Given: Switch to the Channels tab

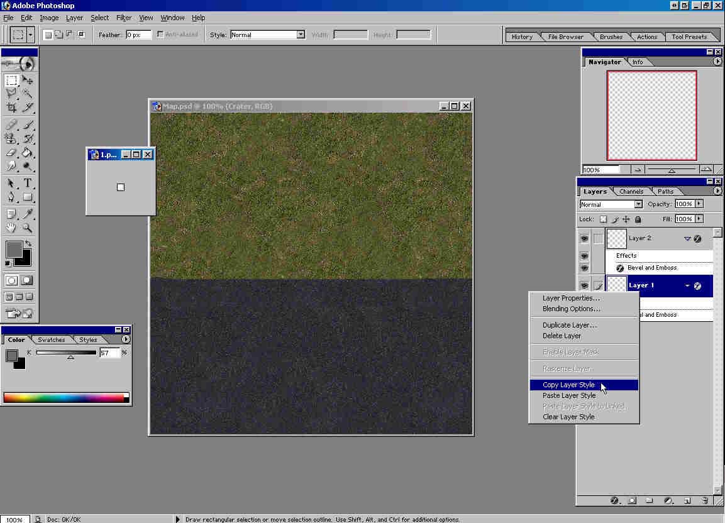Looking at the screenshot, I should tap(631, 192).
